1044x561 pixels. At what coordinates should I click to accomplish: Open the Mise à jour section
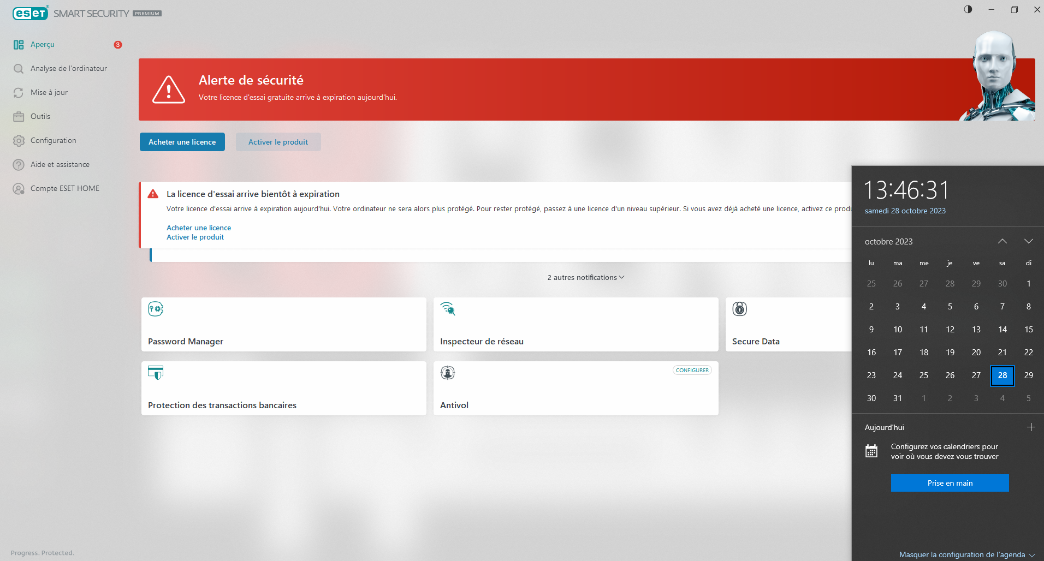(49, 93)
